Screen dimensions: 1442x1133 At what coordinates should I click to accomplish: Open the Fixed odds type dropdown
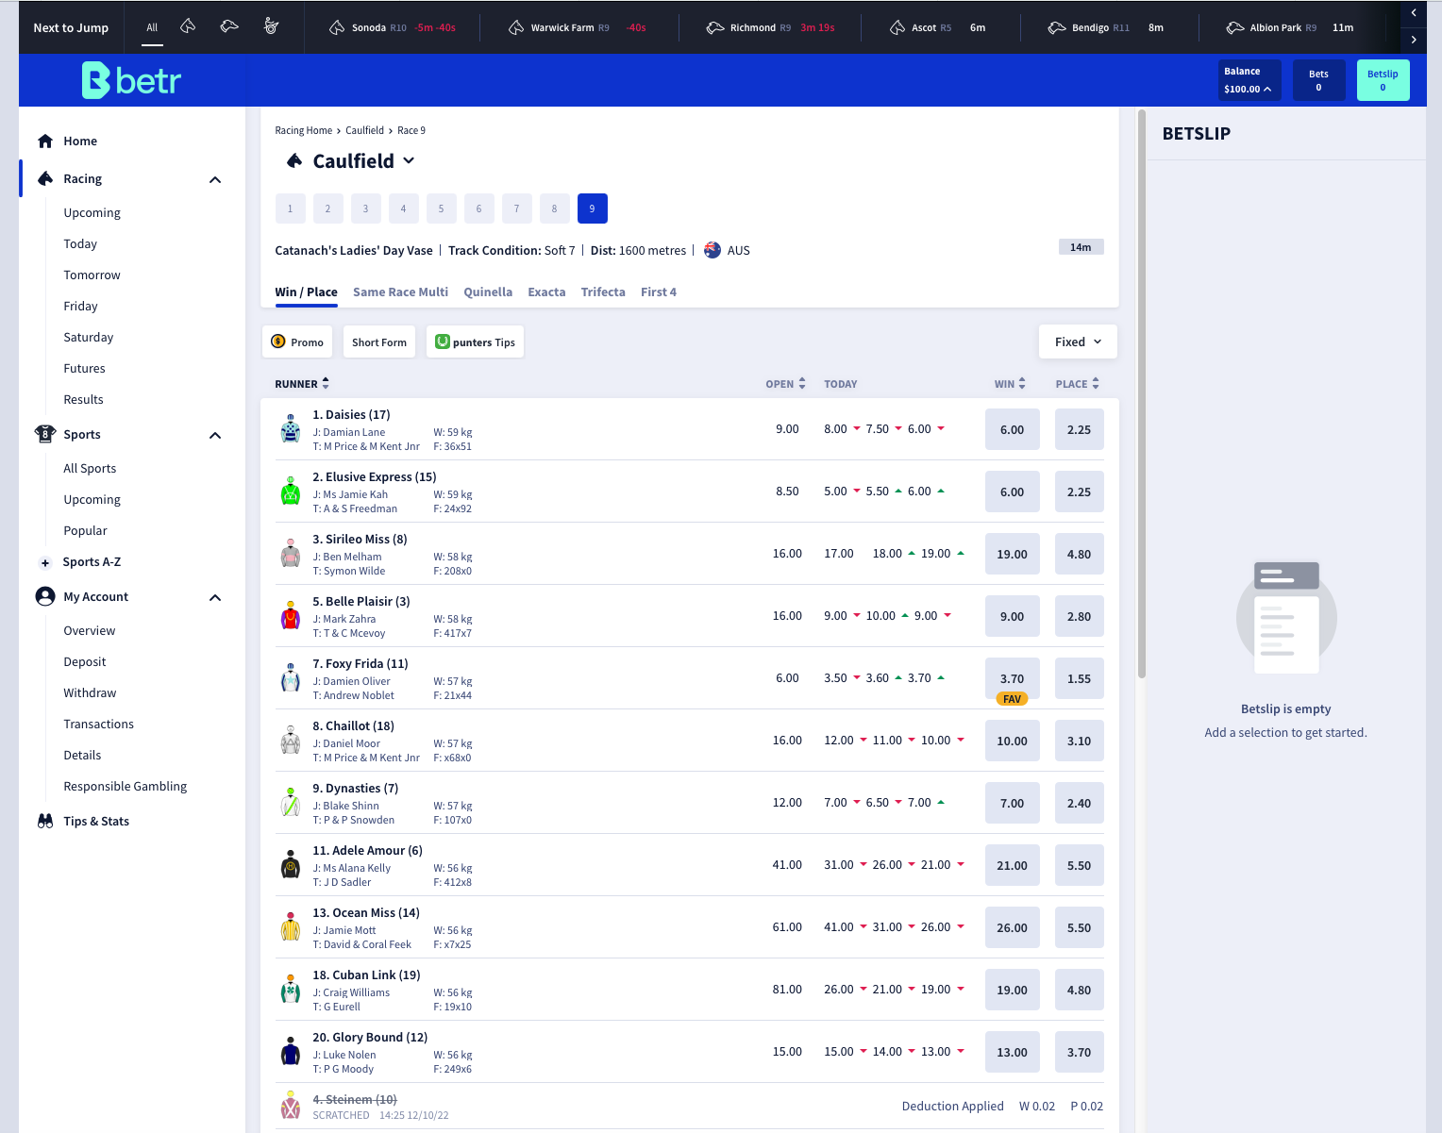pos(1078,342)
